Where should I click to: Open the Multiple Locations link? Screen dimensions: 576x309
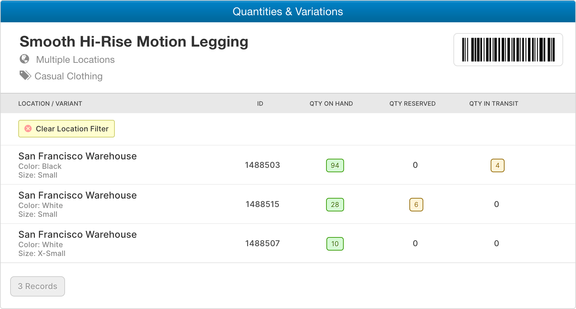point(75,60)
